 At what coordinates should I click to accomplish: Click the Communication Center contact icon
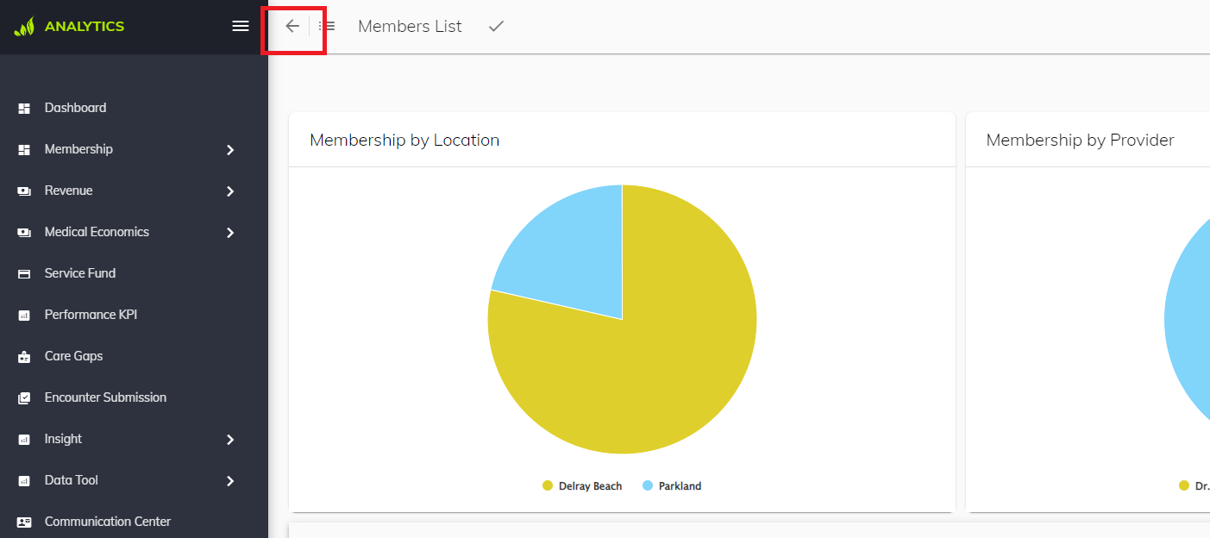coord(24,522)
